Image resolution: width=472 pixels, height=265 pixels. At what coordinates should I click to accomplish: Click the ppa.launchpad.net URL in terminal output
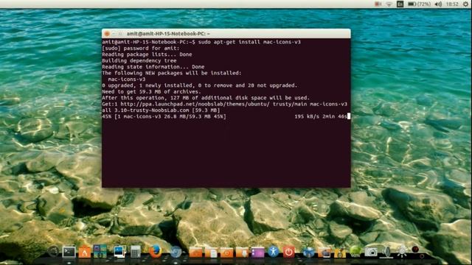tap(195, 105)
